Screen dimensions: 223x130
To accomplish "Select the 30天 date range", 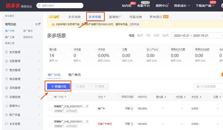I will click(157, 35).
